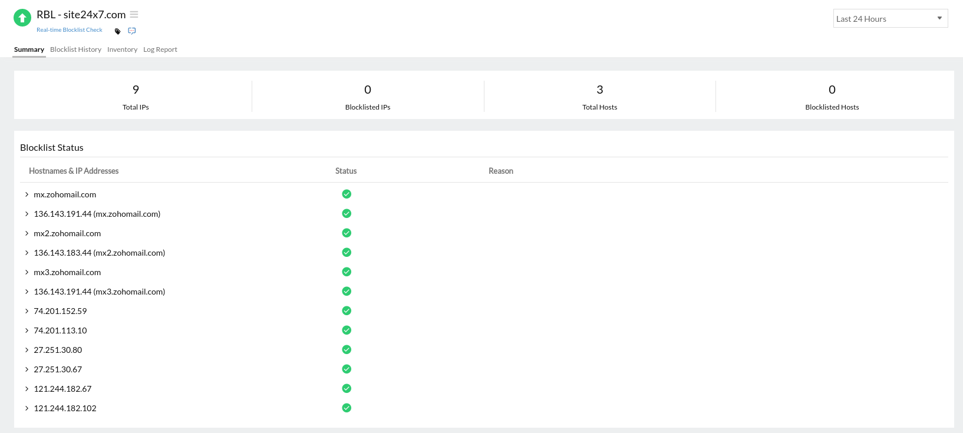
Task: Open the Inventory tab
Action: point(122,49)
